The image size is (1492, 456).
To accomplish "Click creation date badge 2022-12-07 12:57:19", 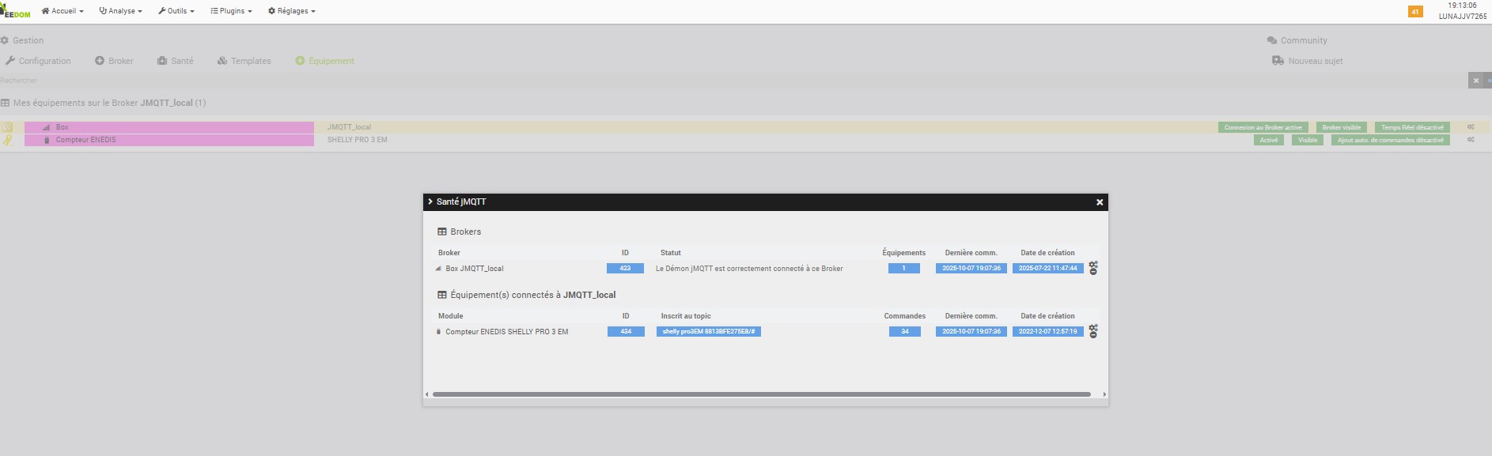I will (x=1047, y=332).
